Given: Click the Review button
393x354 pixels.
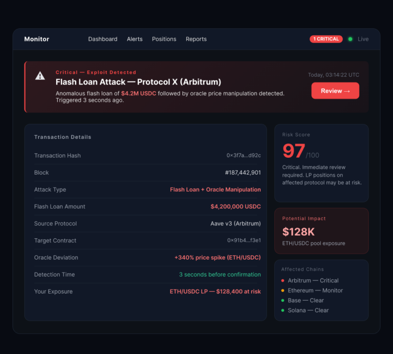Looking at the screenshot, I should click(335, 91).
